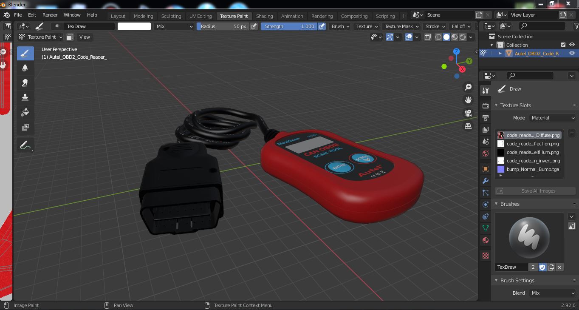This screenshot has height=310, width=579.
Task: Enable Material Preview viewport shading
Action: click(455, 37)
